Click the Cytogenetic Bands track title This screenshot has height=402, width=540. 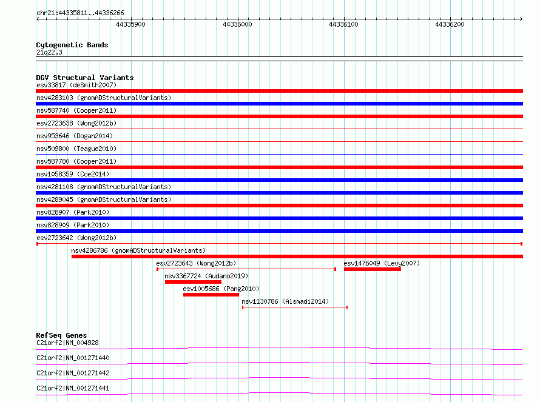(x=72, y=45)
